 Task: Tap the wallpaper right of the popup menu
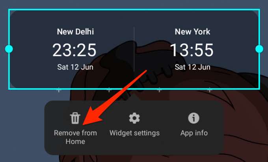tap(246, 127)
